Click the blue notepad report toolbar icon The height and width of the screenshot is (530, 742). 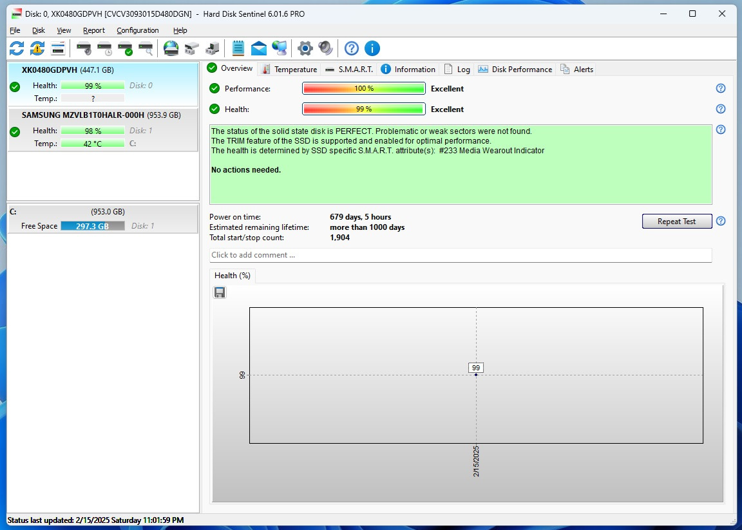(x=238, y=48)
